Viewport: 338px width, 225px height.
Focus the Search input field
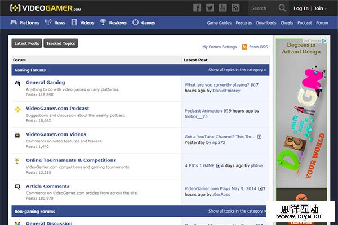pos(263,8)
